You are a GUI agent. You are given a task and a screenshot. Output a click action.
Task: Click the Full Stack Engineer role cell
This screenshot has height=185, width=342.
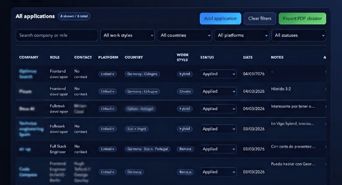[58, 149]
